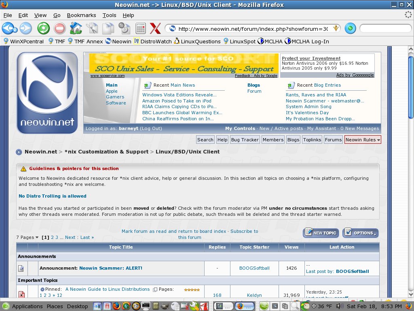Open the Tools menu
The height and width of the screenshot is (311, 414).
click(109, 15)
